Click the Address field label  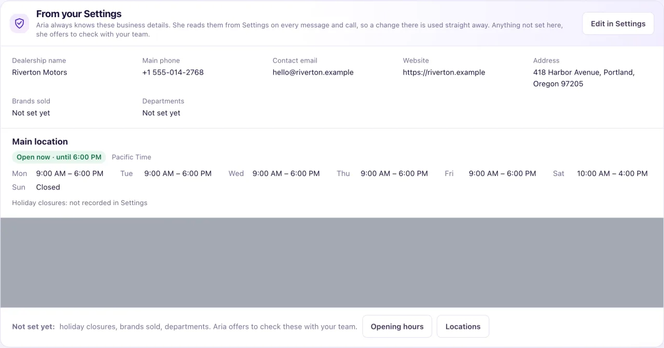tap(546, 61)
